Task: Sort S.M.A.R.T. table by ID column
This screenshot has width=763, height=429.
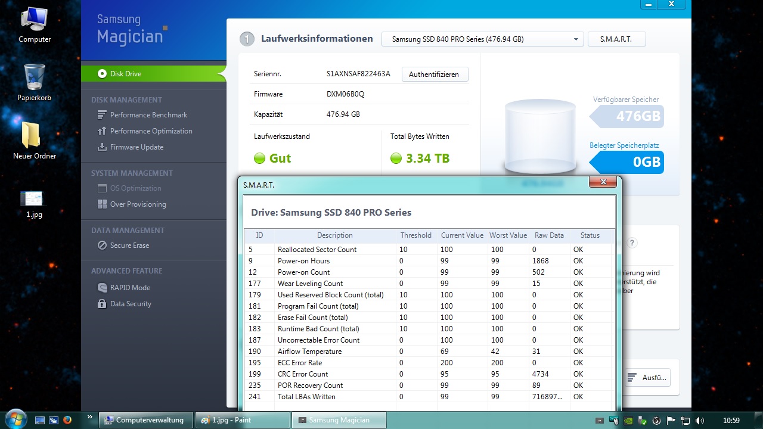Action: point(259,235)
